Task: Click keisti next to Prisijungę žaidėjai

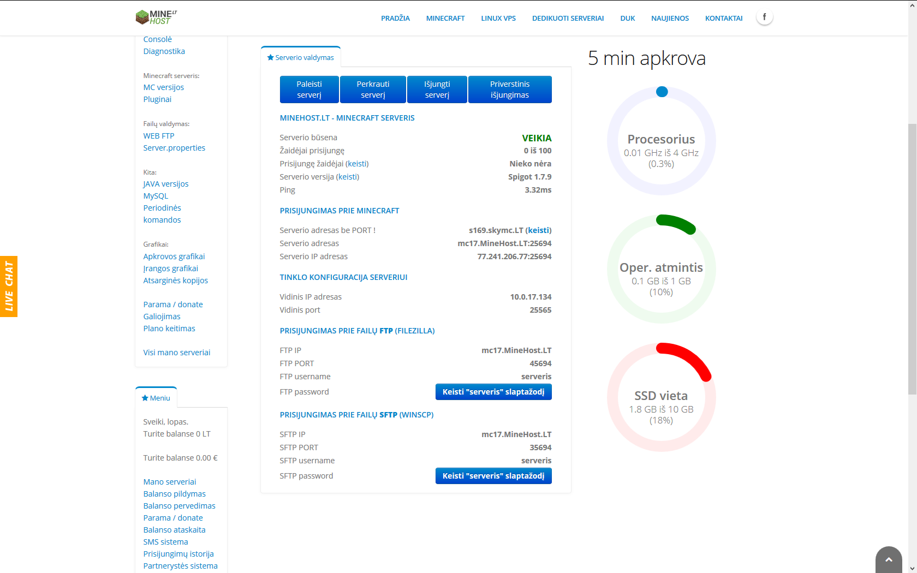Action: click(357, 164)
